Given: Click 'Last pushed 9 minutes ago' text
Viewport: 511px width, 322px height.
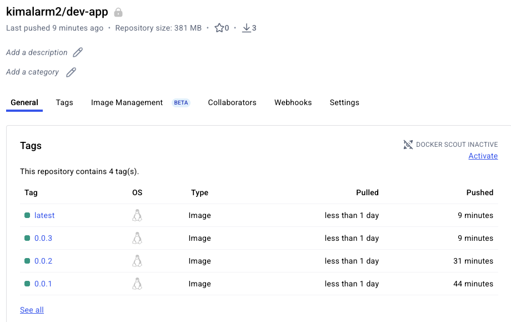Looking at the screenshot, I should pos(55,28).
